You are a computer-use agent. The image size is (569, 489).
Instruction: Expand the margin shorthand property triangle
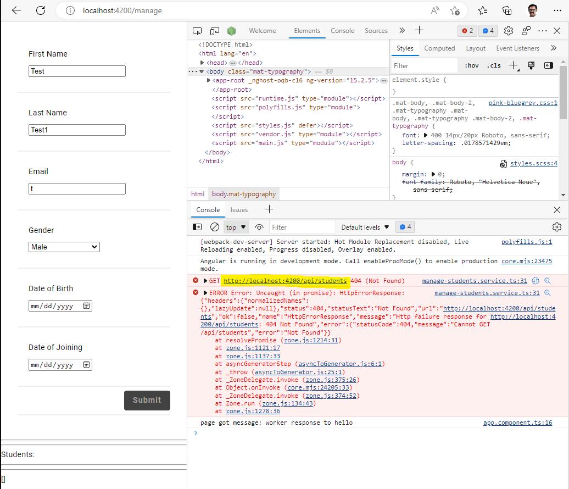click(433, 174)
